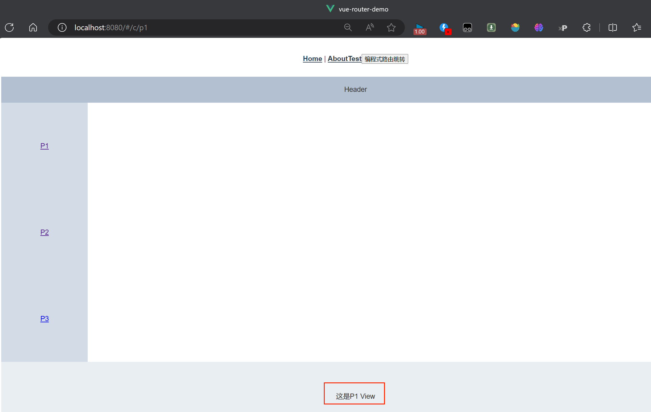This screenshot has width=651, height=412.
Task: Click the browser refresh icon
Action: (x=9, y=27)
